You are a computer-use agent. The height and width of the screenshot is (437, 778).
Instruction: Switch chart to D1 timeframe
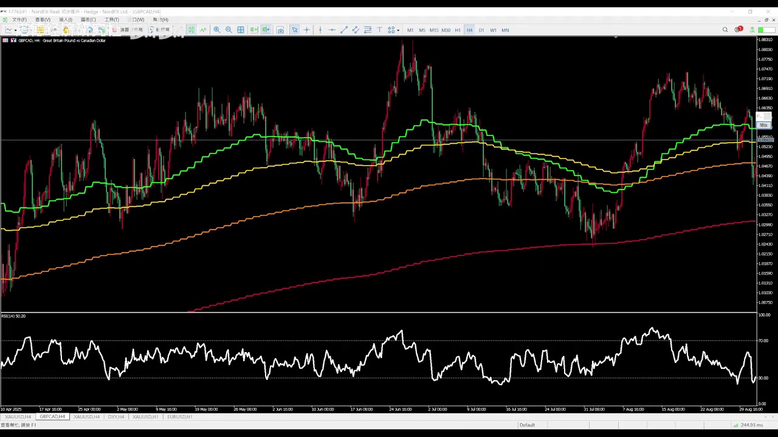(x=481, y=30)
